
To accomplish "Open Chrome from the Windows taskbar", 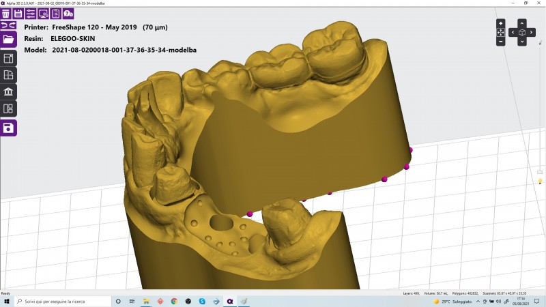I will point(174,301).
